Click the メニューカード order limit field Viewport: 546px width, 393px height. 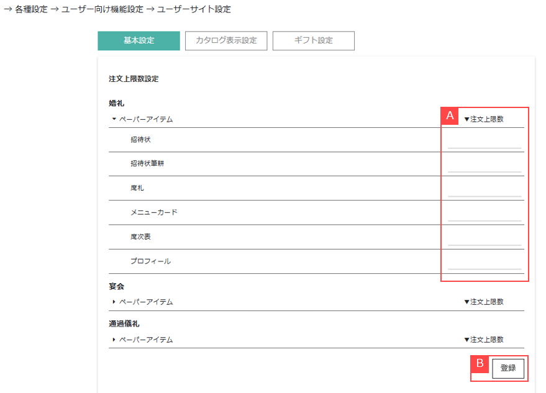click(484, 214)
